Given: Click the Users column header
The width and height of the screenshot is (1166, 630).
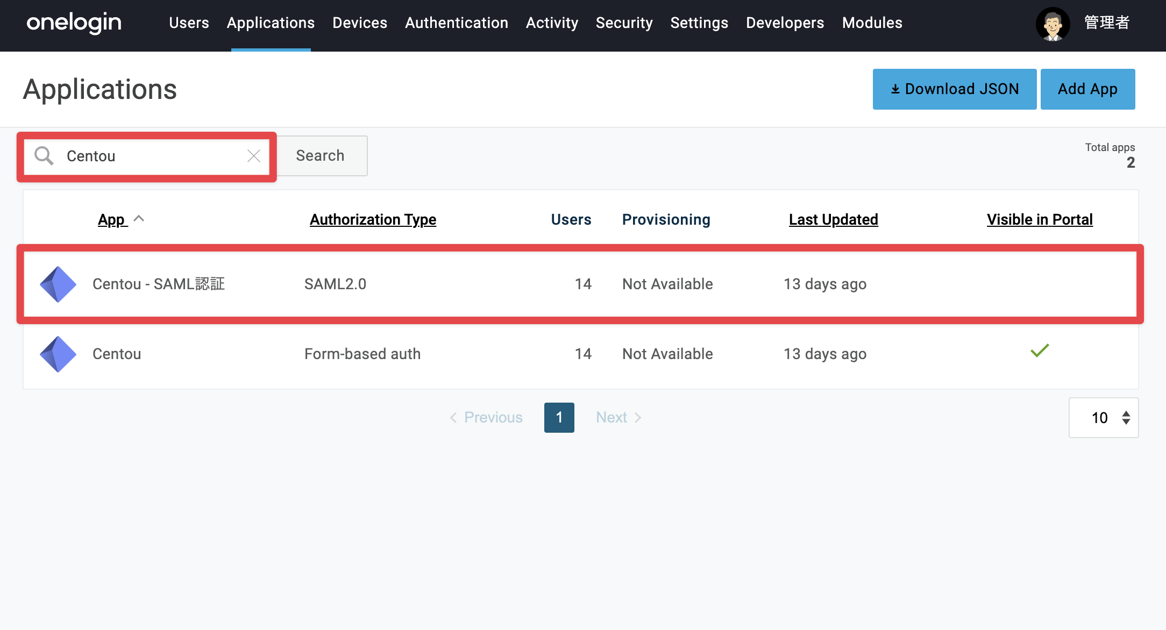Looking at the screenshot, I should 571,219.
